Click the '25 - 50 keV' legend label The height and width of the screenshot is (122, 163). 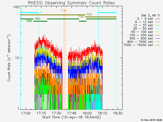[143, 29]
